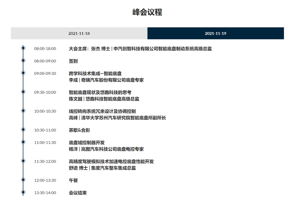Click the 峰会议程 page heading
Viewport: 296px width, 209px height.
(147, 12)
